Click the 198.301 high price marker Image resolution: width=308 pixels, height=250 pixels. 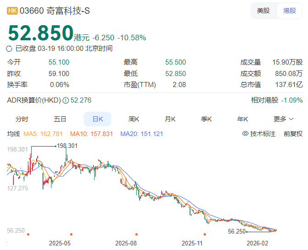[x=66, y=146]
